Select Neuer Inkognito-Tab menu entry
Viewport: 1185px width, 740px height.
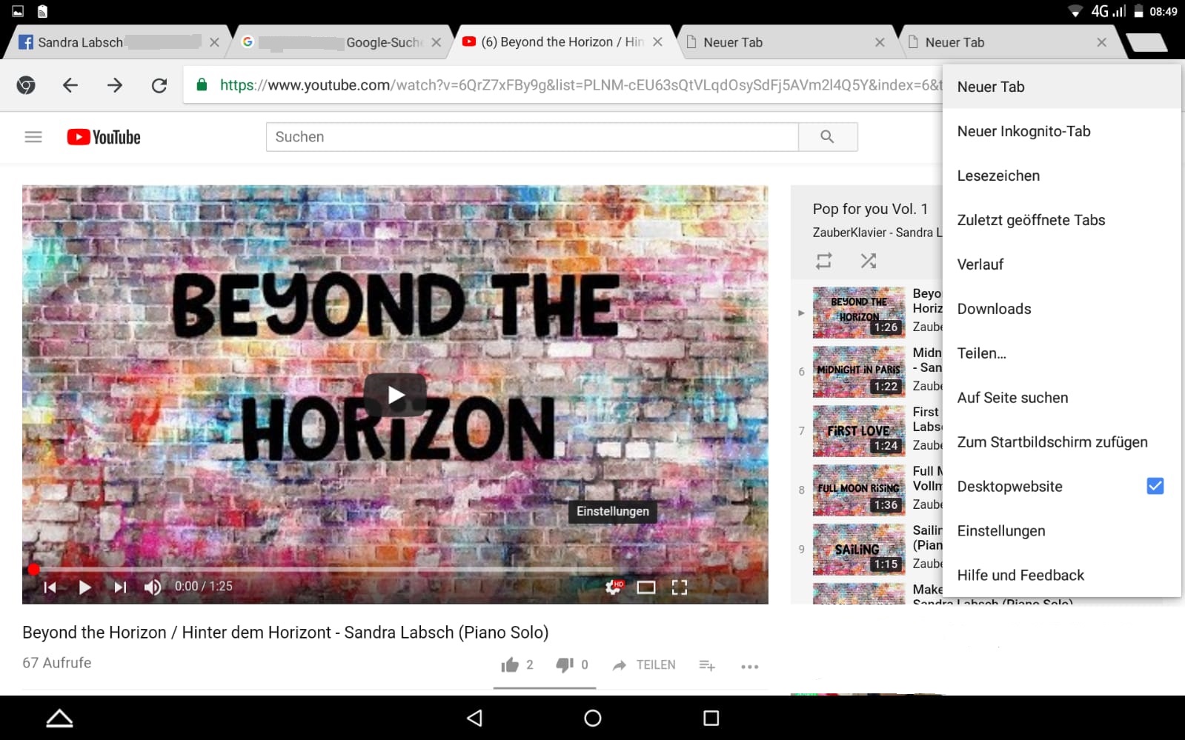tap(1061, 131)
